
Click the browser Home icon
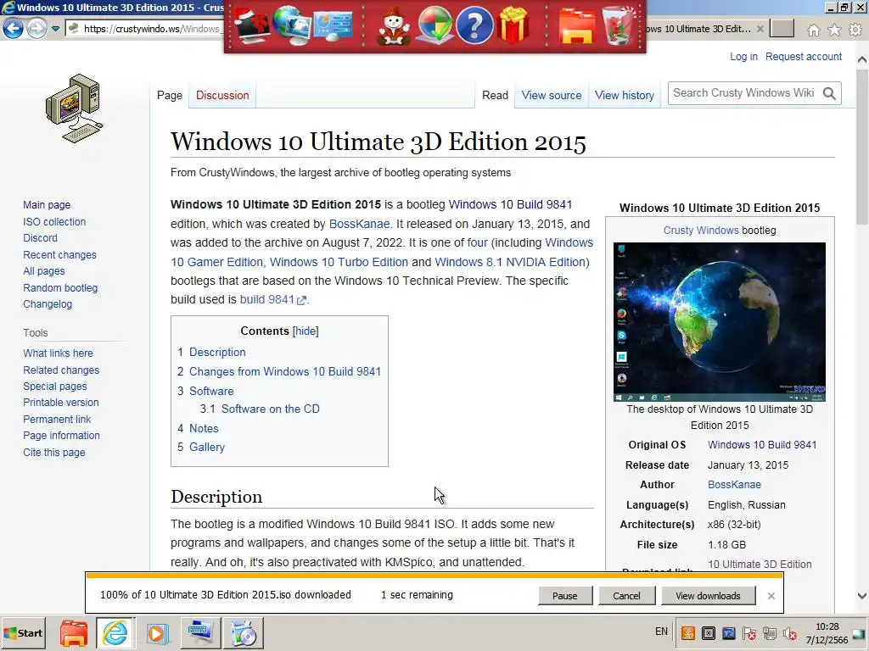click(x=813, y=30)
